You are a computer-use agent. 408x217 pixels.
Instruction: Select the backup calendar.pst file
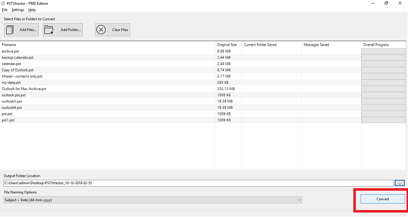18,58
